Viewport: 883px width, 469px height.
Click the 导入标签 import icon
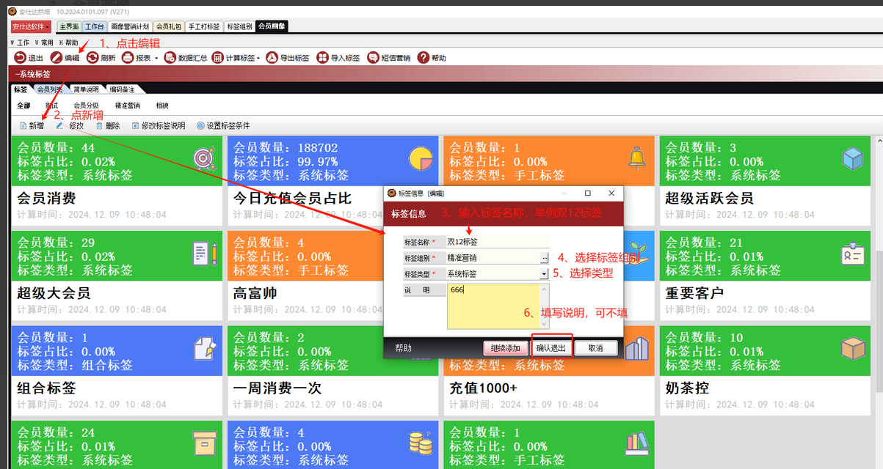click(322, 58)
